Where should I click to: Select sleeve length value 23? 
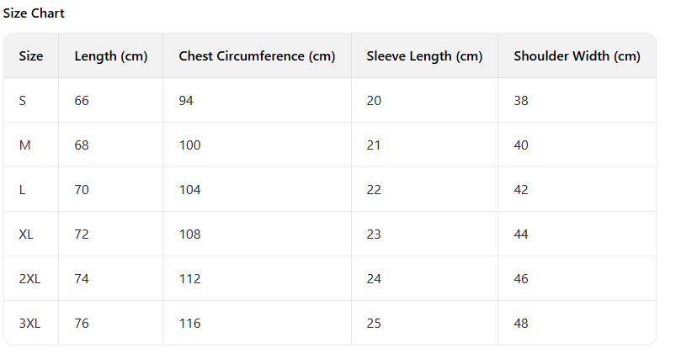[374, 234]
